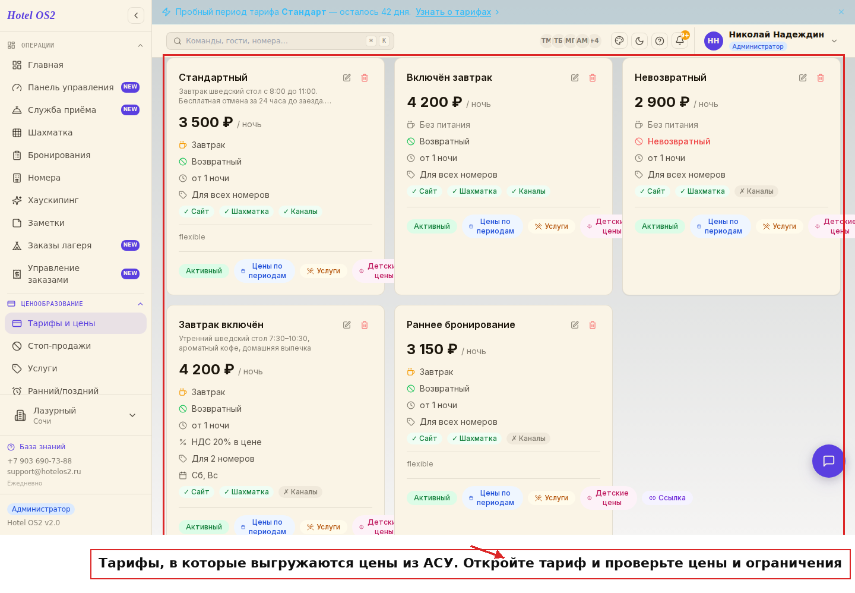Open Панель управления in the sidebar

(x=75, y=87)
